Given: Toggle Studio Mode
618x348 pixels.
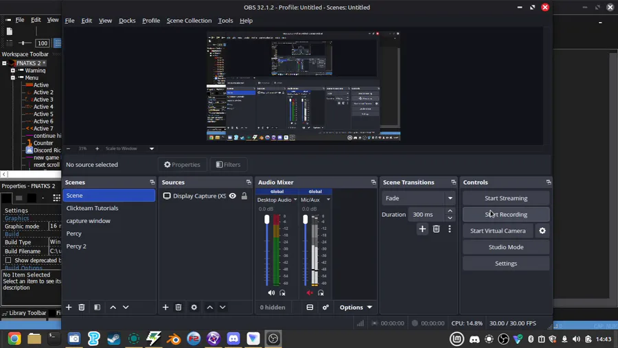Looking at the screenshot, I should tap(506, 247).
